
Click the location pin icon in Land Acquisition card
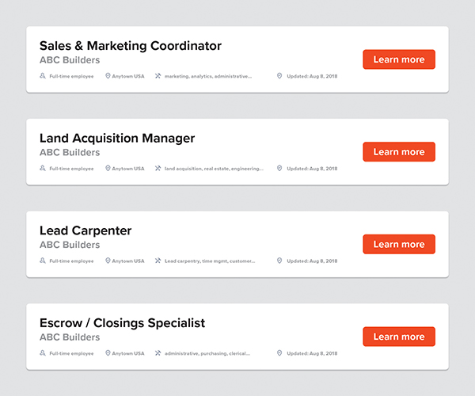coord(108,168)
